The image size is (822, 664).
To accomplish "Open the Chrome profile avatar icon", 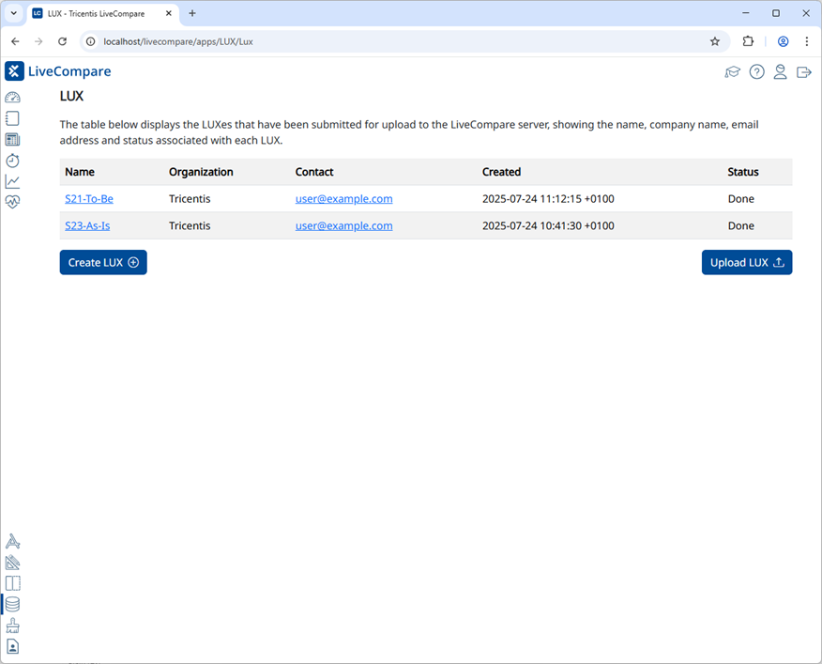I will pyautogui.click(x=783, y=41).
